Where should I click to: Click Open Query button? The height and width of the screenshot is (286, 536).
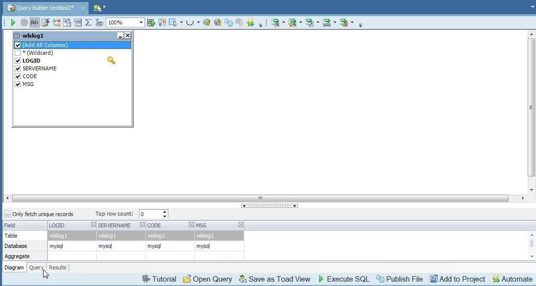(x=208, y=279)
